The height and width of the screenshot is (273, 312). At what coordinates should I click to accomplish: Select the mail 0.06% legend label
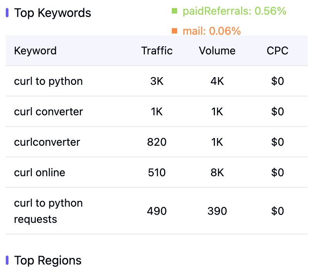[x=211, y=31]
